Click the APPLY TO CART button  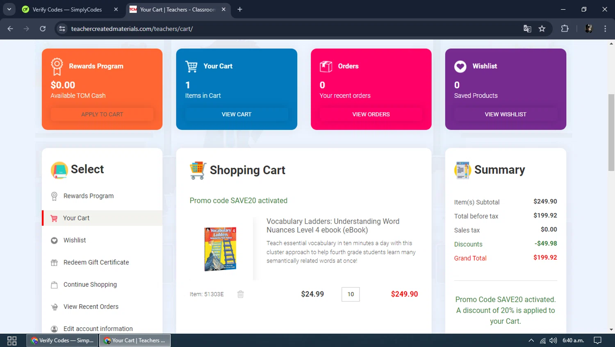tap(102, 114)
